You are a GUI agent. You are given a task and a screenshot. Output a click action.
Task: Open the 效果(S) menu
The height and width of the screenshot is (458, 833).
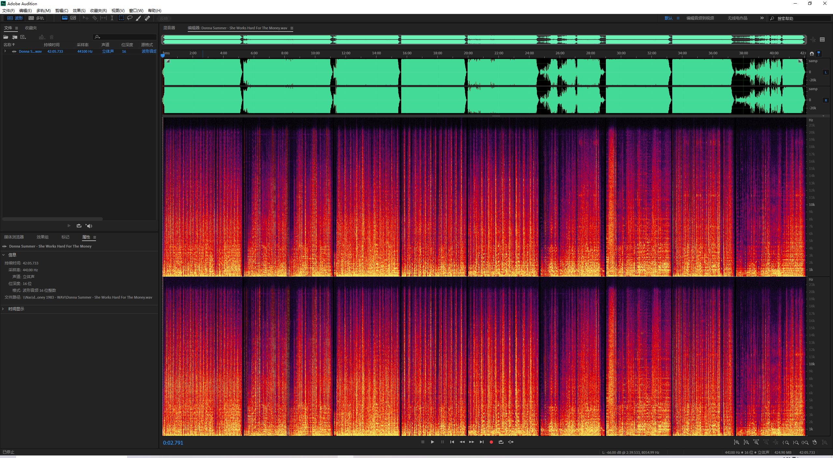[79, 10]
